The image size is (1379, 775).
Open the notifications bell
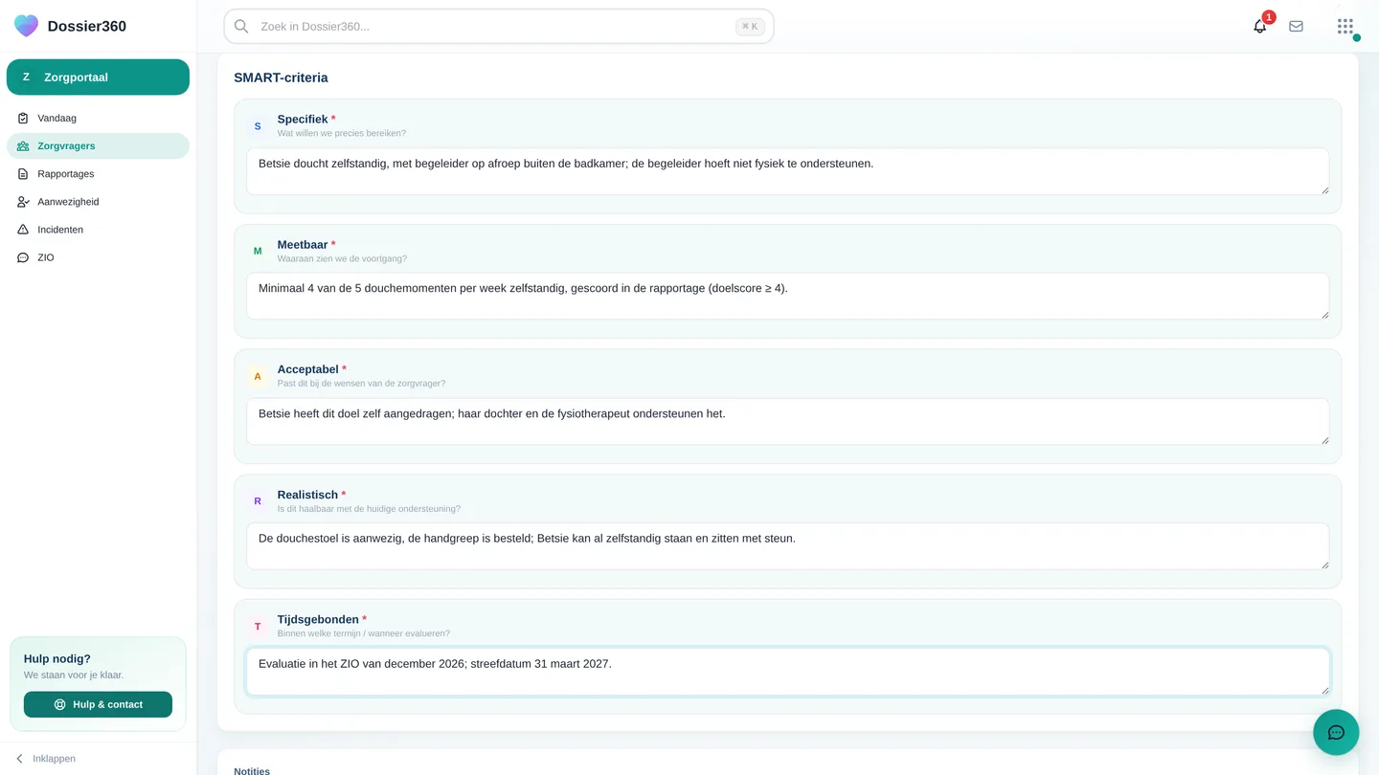[x=1259, y=27]
